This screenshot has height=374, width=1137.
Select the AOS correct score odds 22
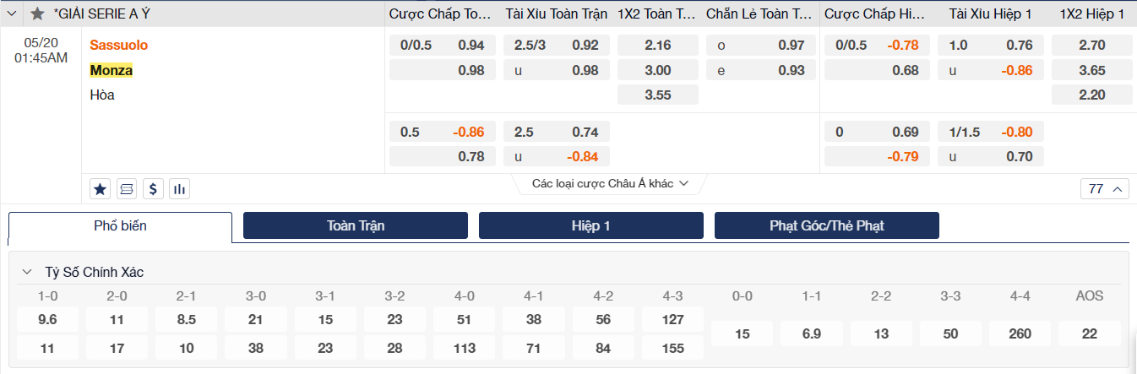(x=1089, y=333)
